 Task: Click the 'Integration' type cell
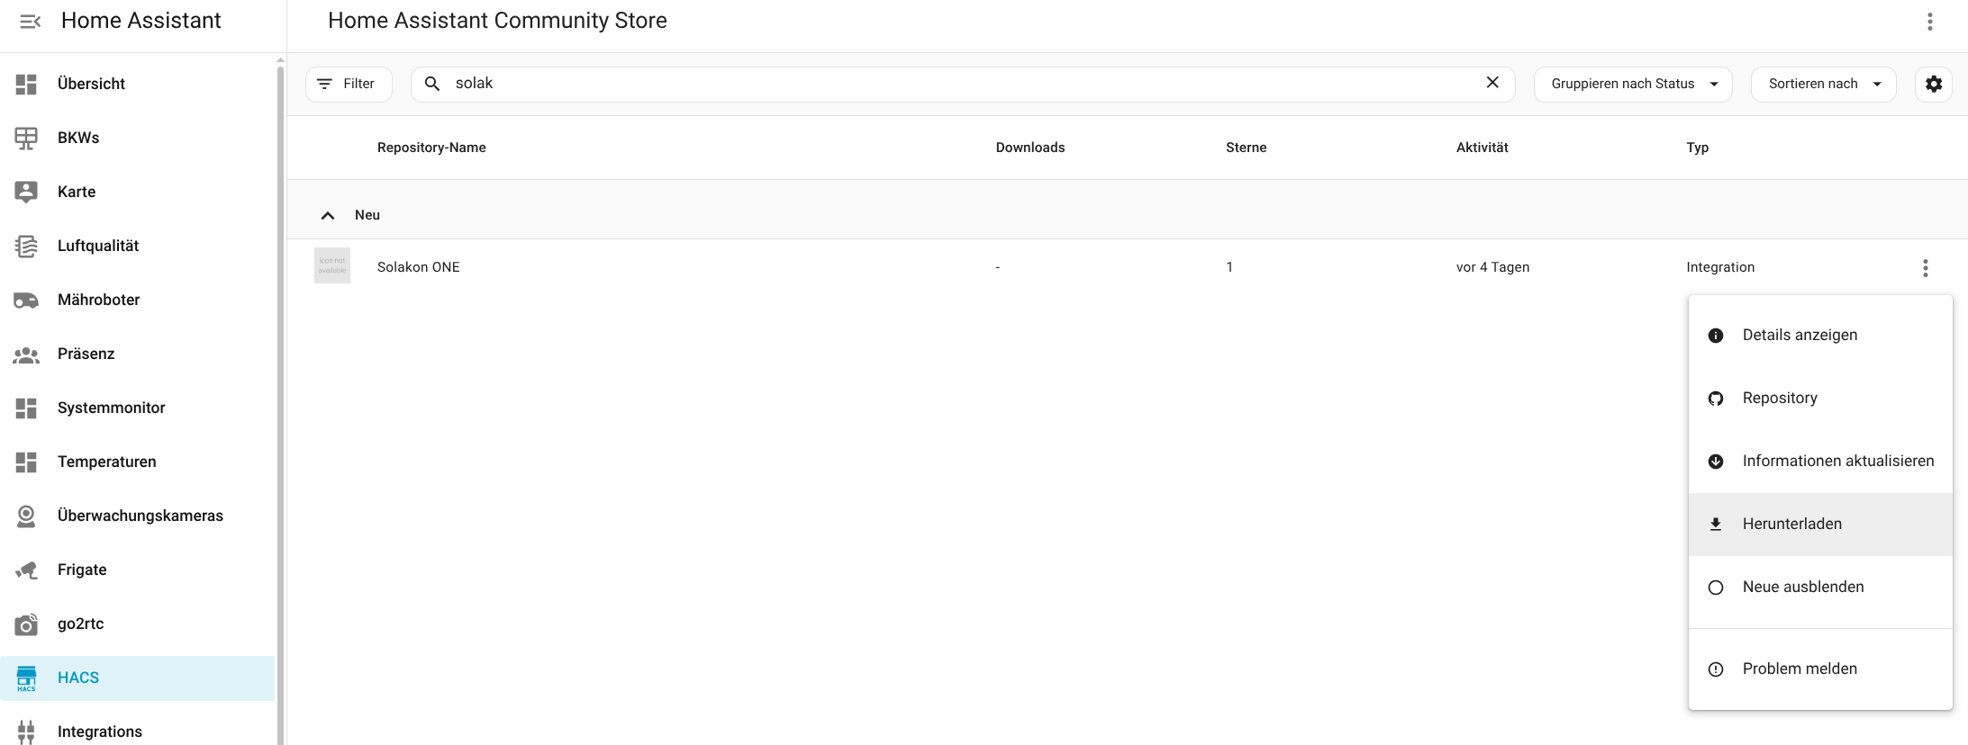[x=1720, y=267]
